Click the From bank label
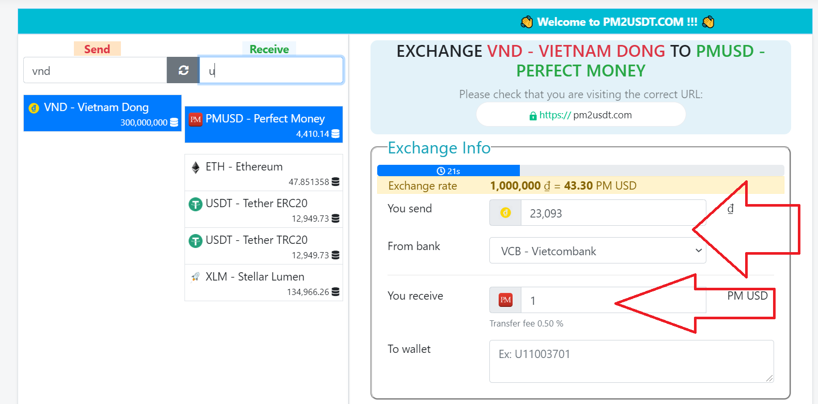The height and width of the screenshot is (404, 818). [x=413, y=246]
